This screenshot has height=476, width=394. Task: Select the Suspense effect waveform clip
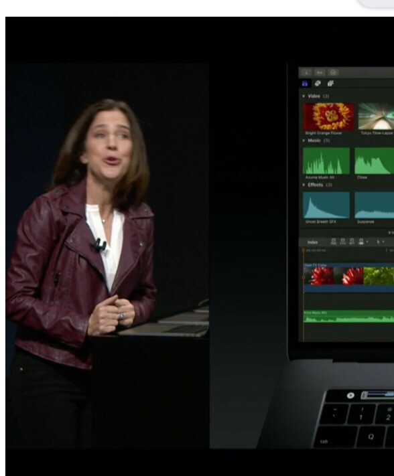375,205
